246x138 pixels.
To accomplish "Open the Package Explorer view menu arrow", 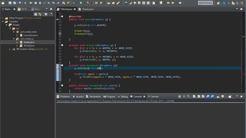I will 51,14.
